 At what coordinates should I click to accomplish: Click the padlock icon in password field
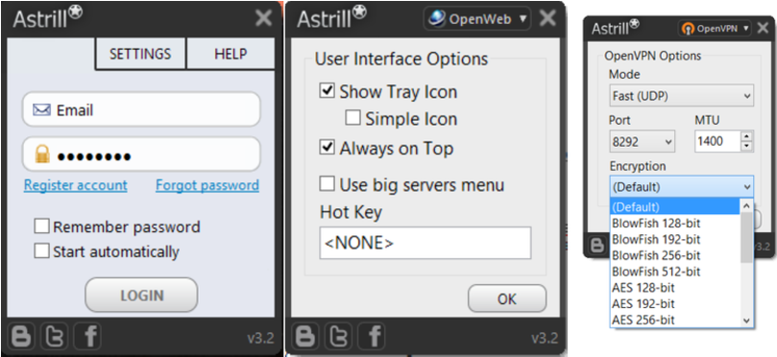click(x=42, y=155)
